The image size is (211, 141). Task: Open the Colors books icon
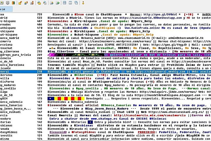tap(14, 3)
